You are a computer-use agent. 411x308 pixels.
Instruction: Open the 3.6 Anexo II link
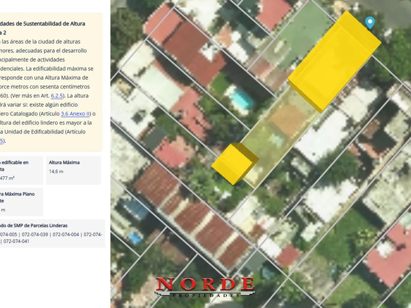pyautogui.click(x=75, y=113)
